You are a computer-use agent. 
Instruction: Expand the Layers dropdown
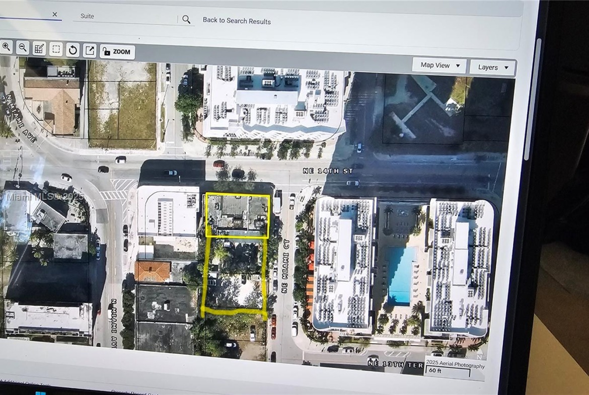coord(493,67)
